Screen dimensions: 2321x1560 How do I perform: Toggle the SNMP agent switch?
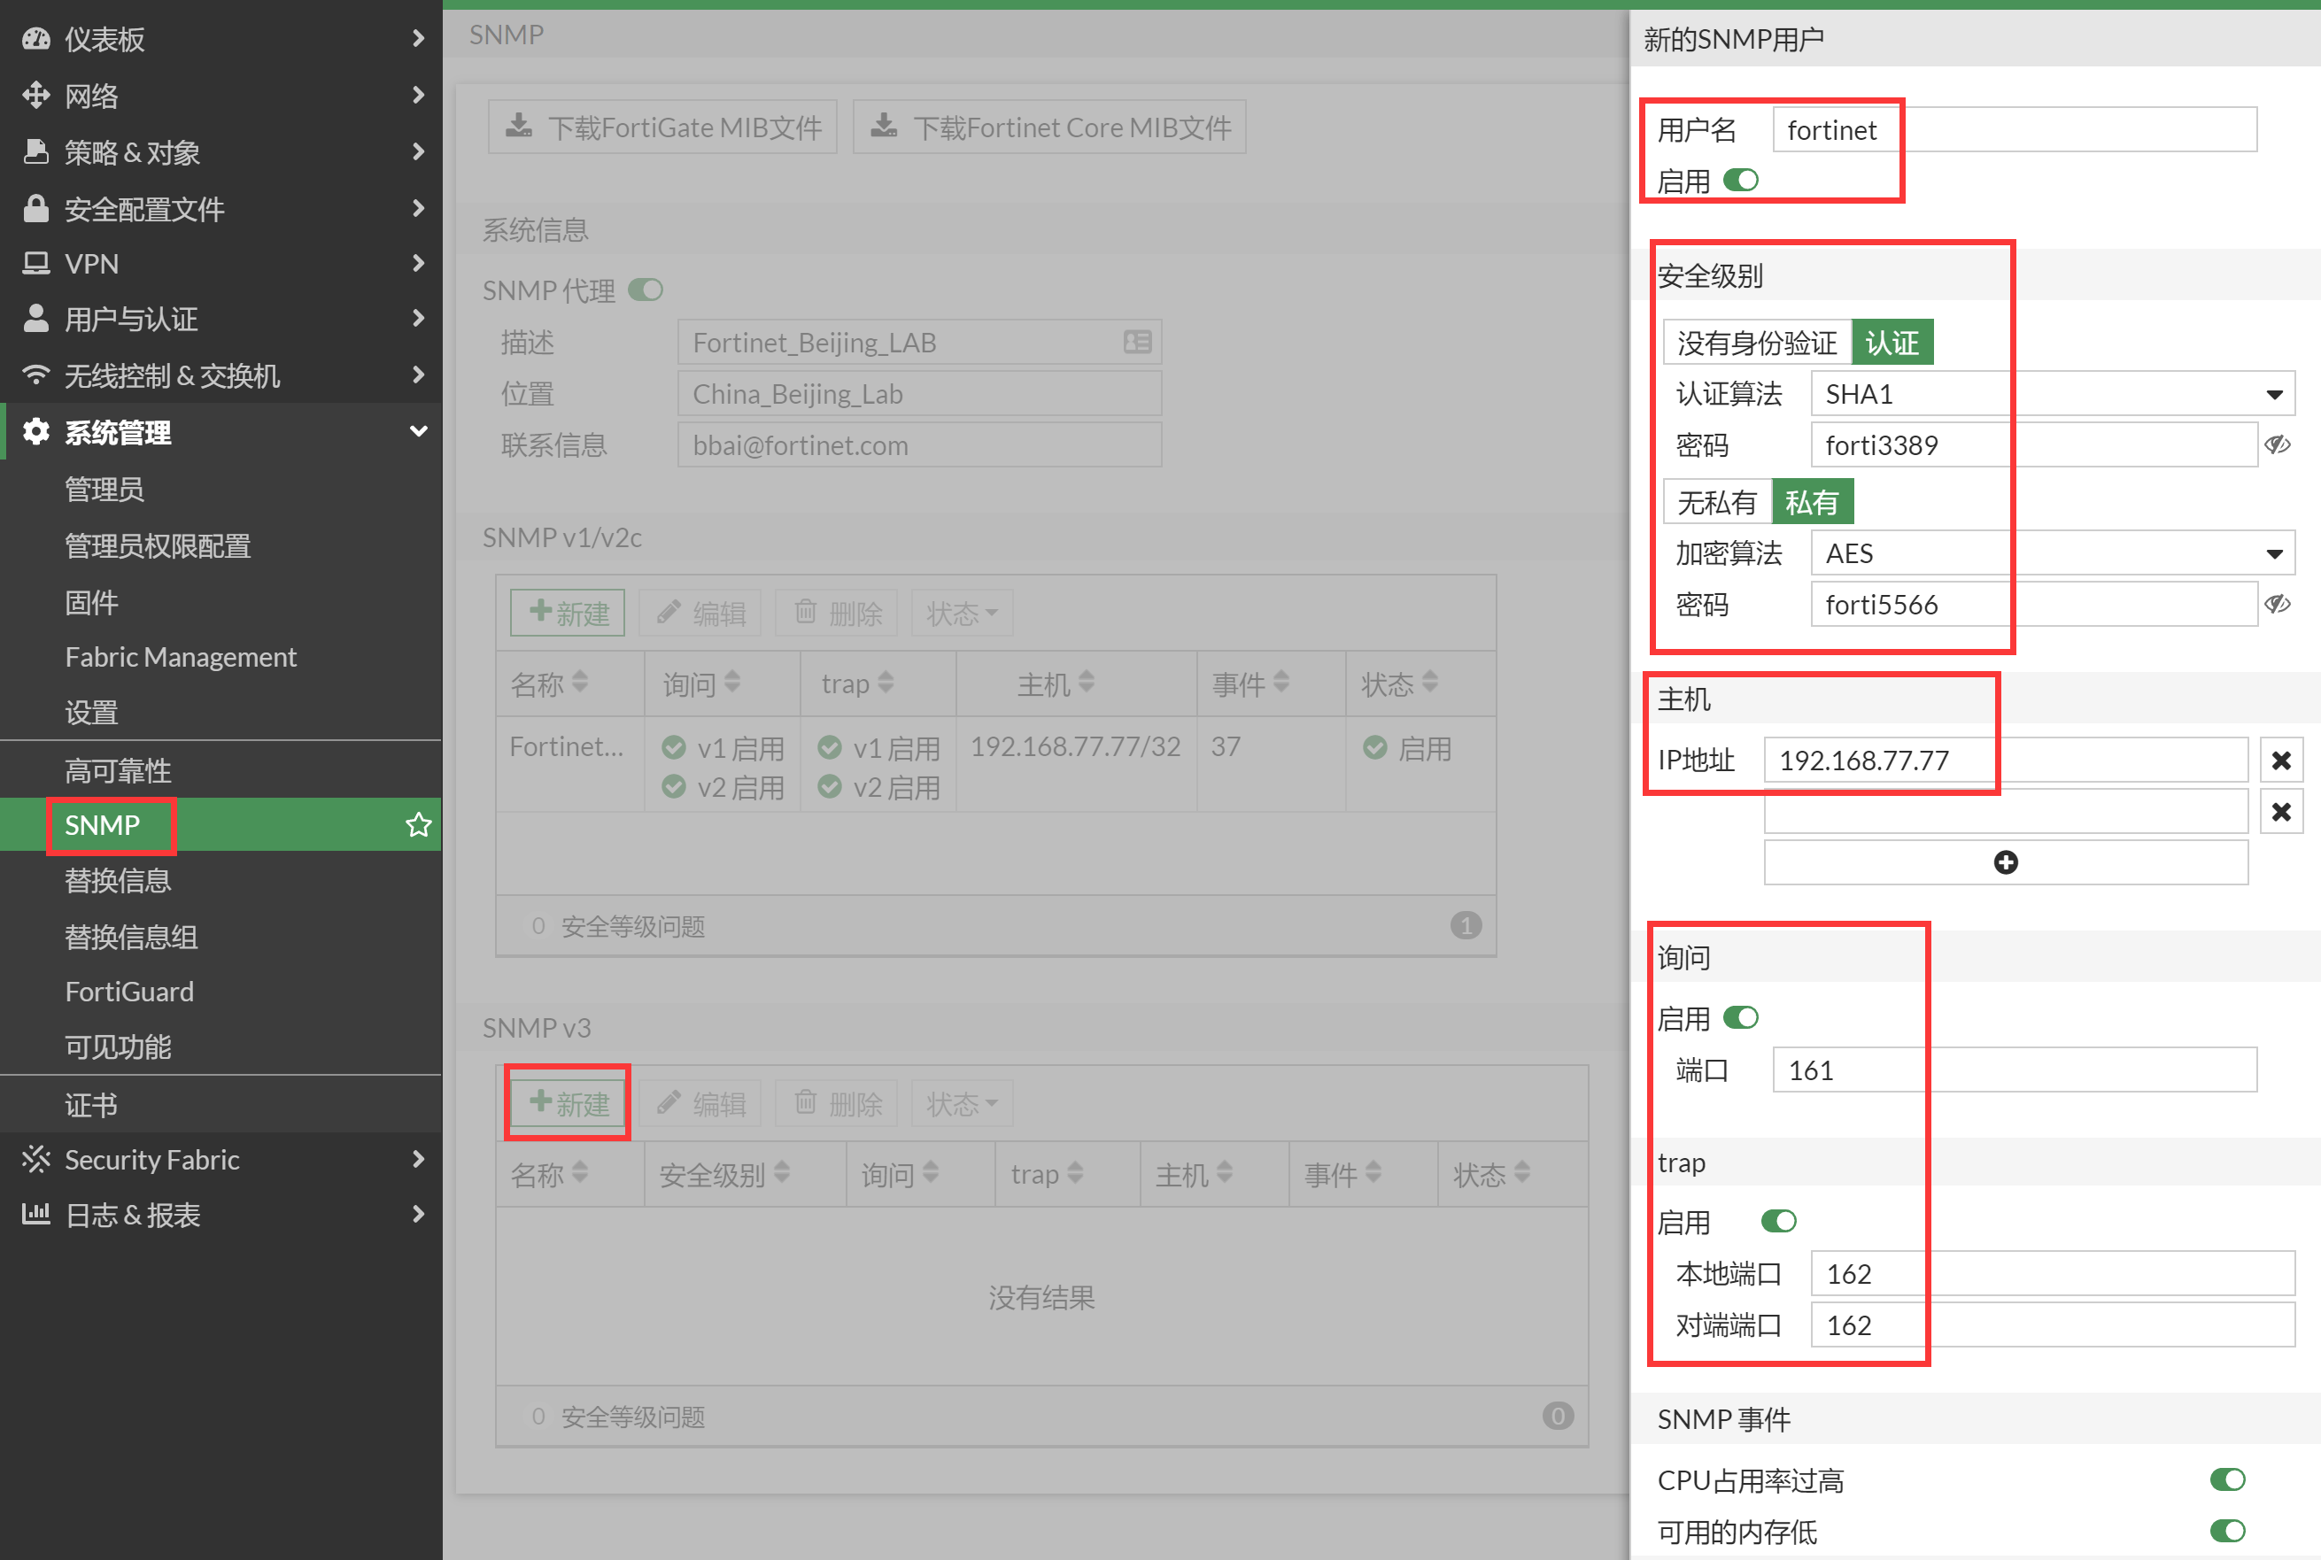pyautogui.click(x=646, y=290)
